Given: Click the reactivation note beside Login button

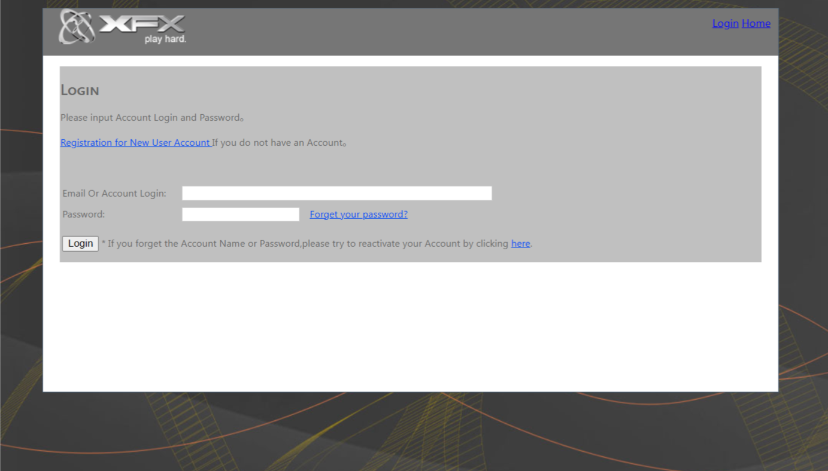Looking at the screenshot, I should (x=305, y=244).
